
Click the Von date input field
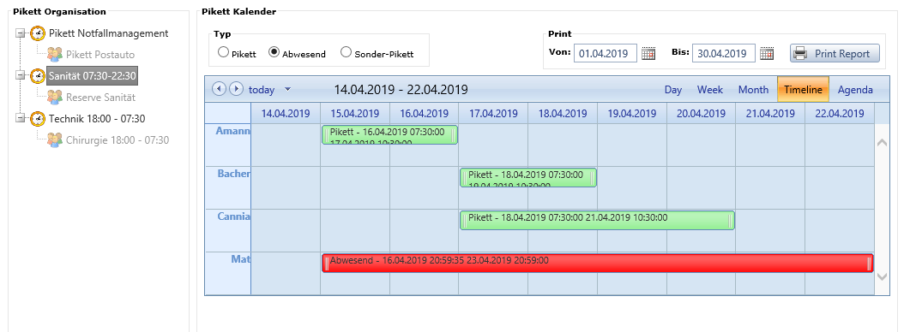606,54
